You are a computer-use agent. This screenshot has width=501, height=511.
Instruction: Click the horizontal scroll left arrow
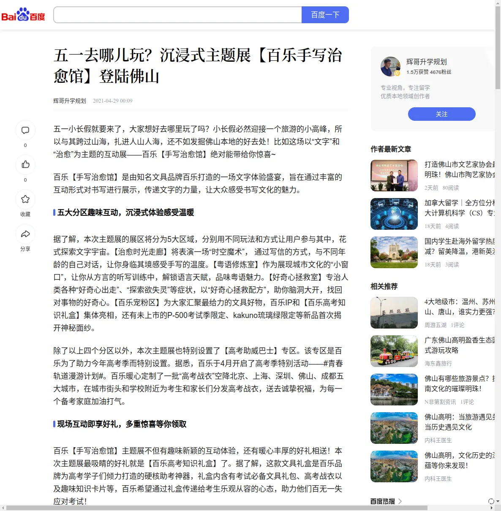[3, 508]
